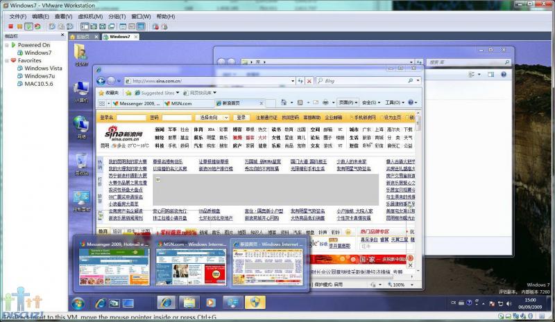Image resolution: width=555 pixels, height=322 pixels.
Task: Open the Suggested Sites dropdown
Action: pos(157,93)
